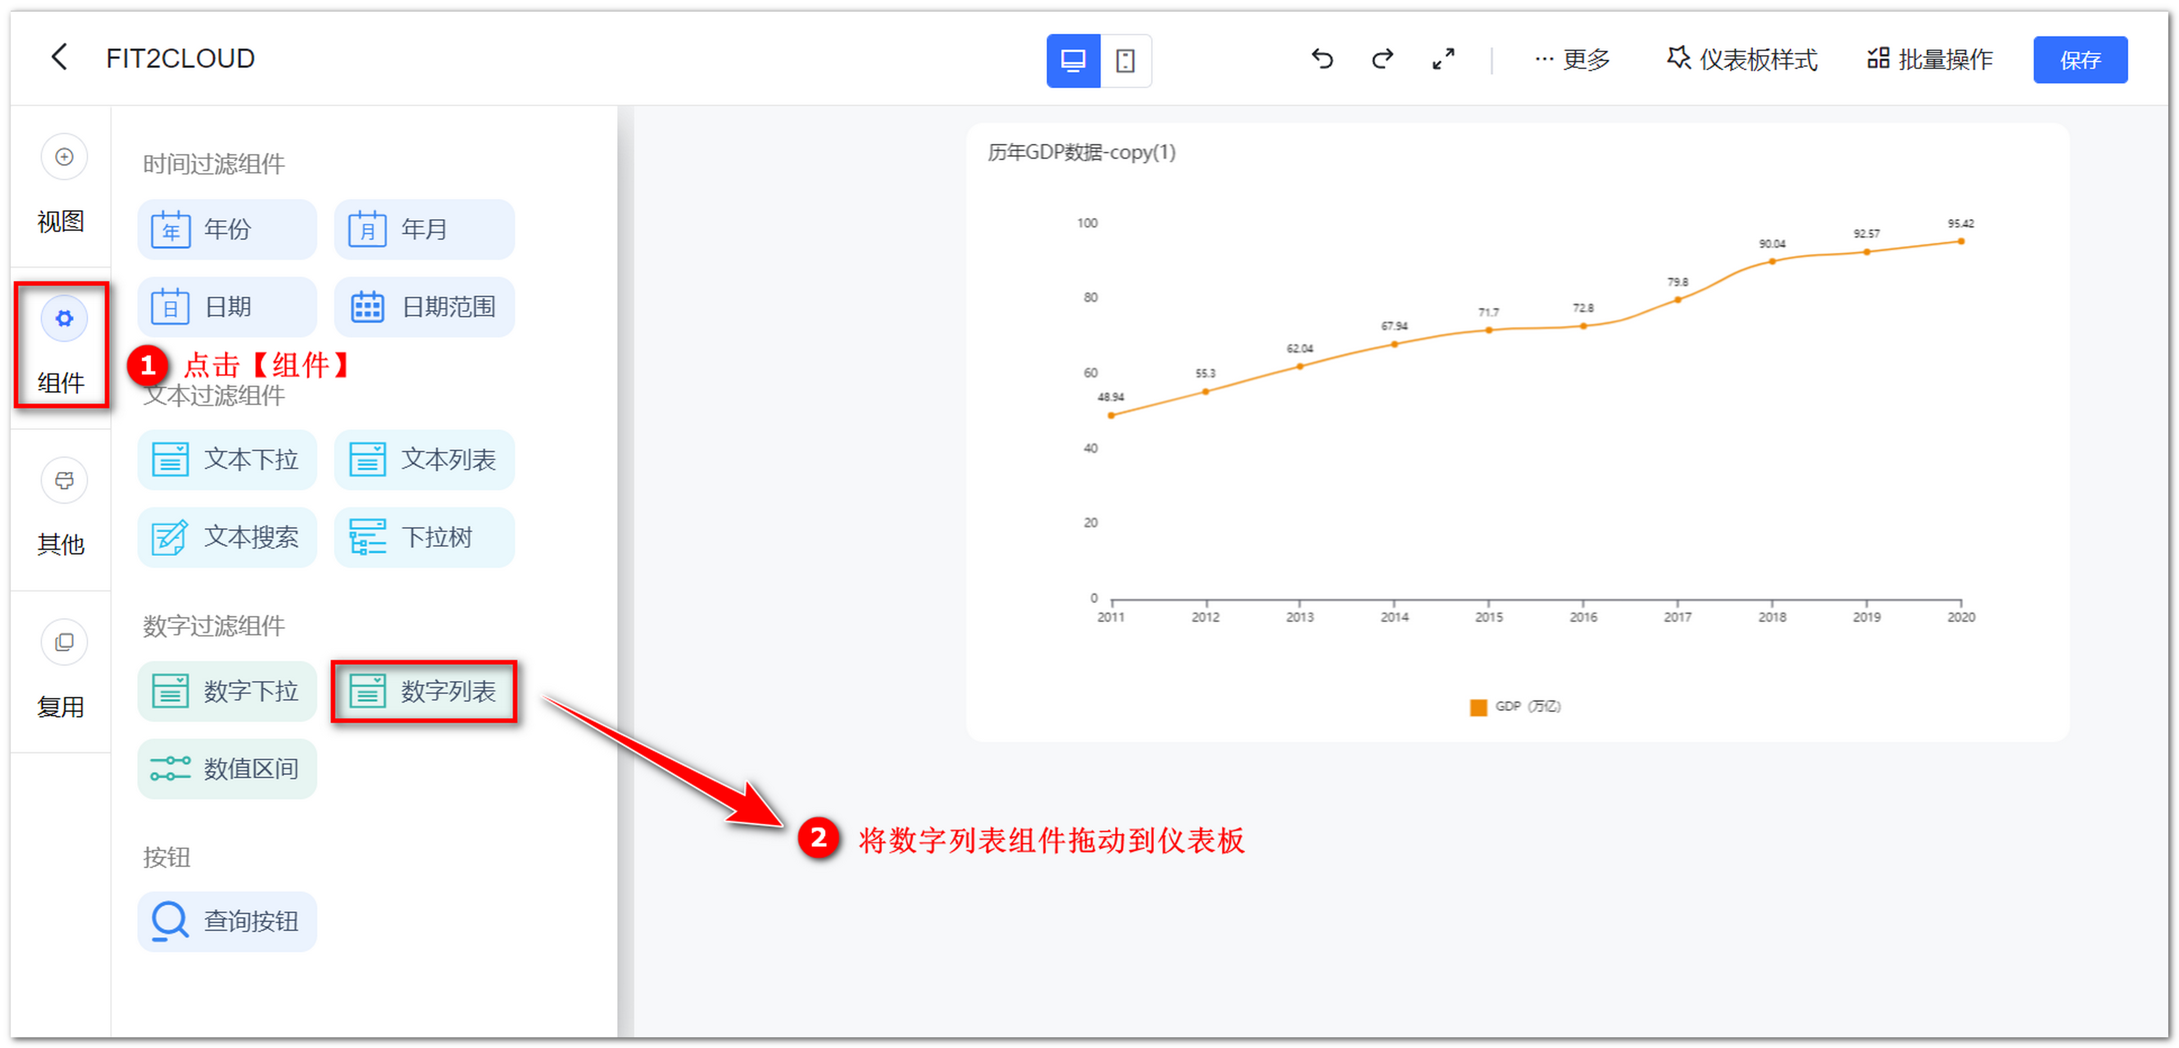Select the 日期 filter component

226,307
